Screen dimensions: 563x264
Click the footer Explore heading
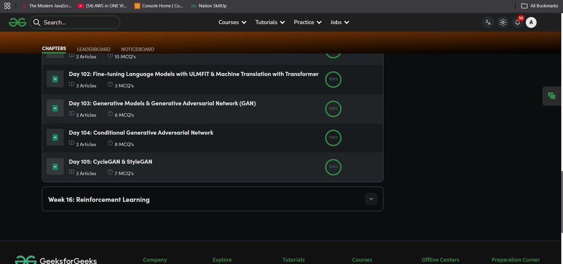click(222, 260)
